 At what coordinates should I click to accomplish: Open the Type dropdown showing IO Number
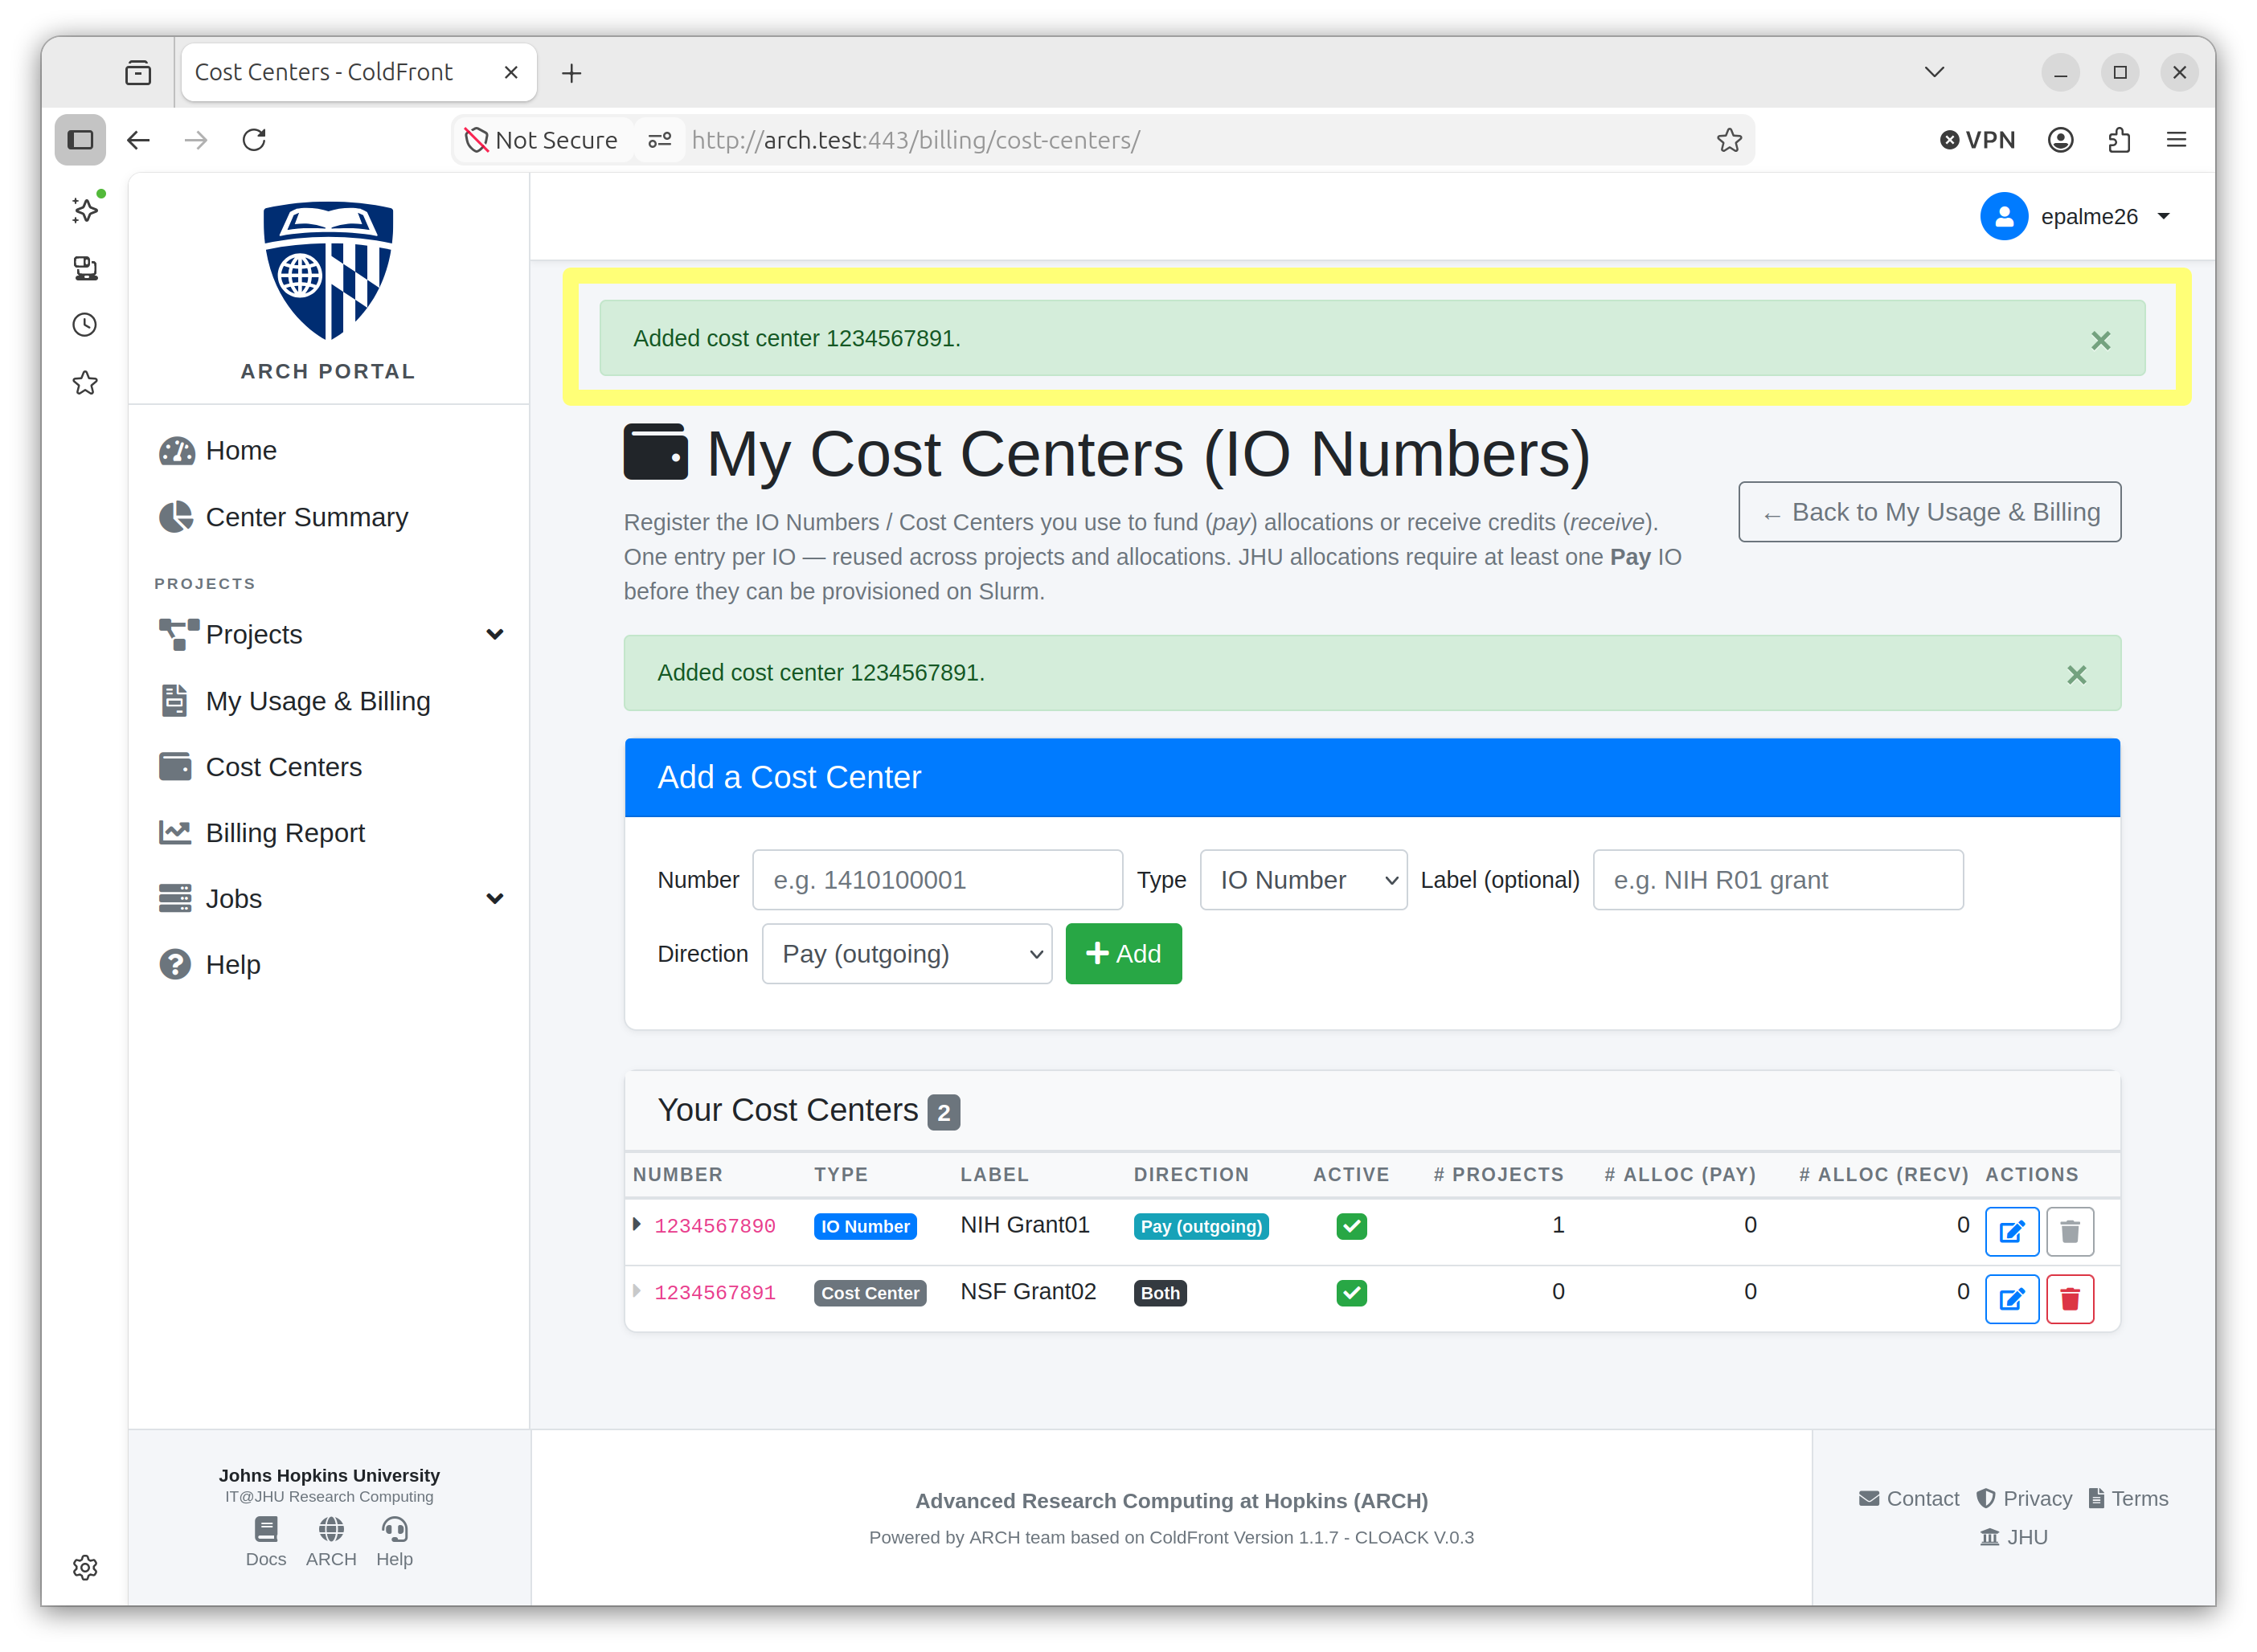(1303, 880)
